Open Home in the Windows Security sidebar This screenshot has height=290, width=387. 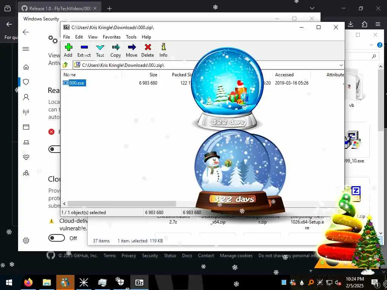[26, 67]
